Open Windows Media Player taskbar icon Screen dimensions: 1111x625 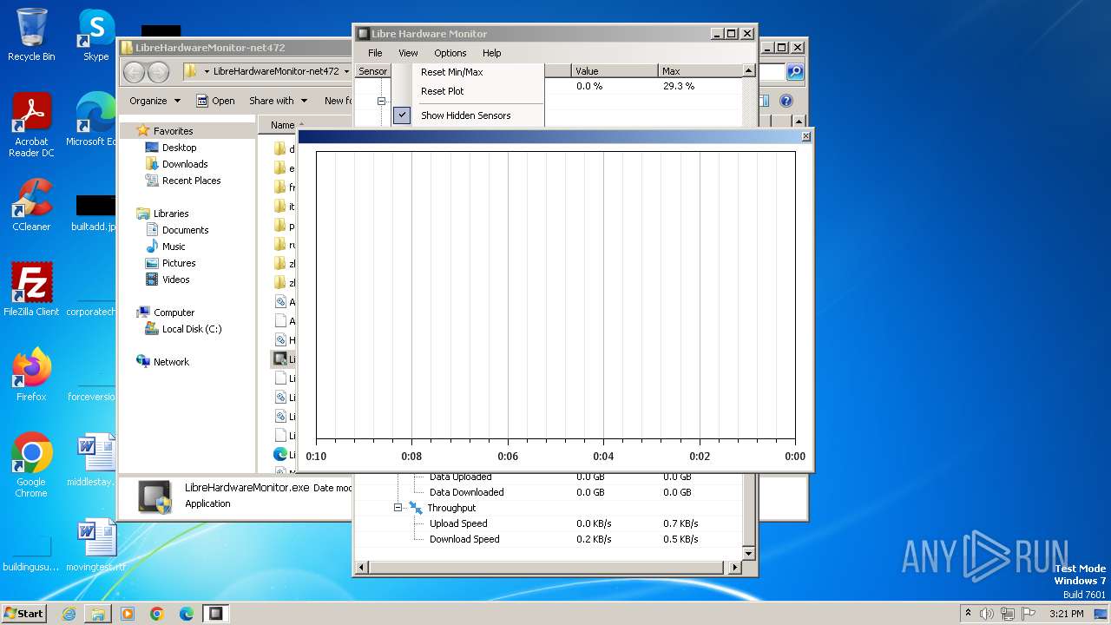click(128, 614)
